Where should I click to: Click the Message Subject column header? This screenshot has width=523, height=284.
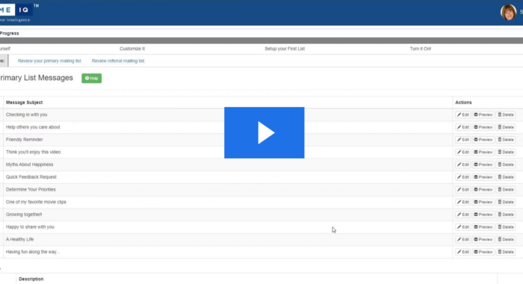pos(24,102)
